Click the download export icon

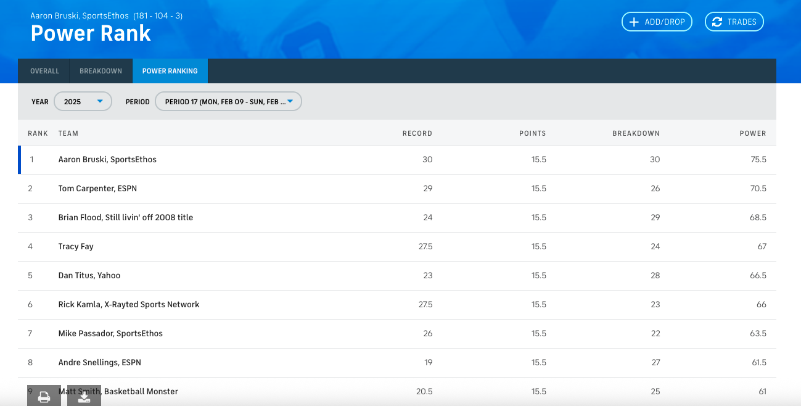84,397
